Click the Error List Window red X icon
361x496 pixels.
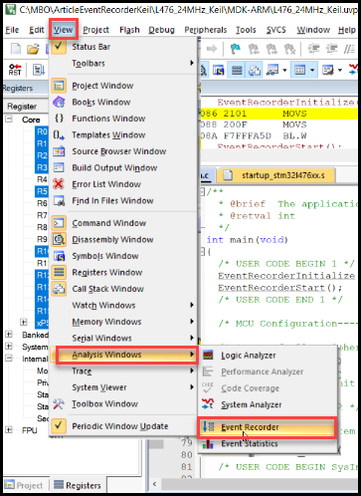pyautogui.click(x=59, y=184)
